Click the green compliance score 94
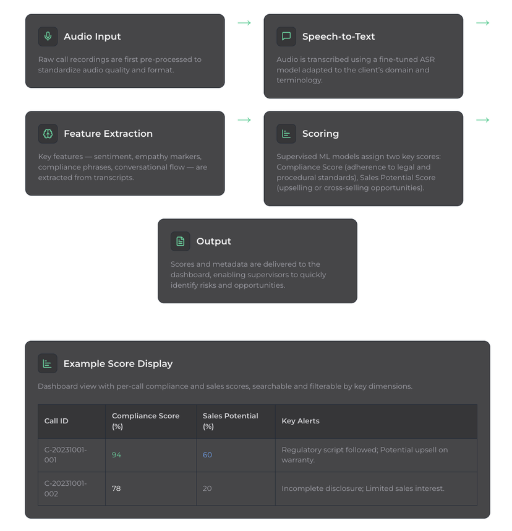The image size is (512, 531). 116,455
